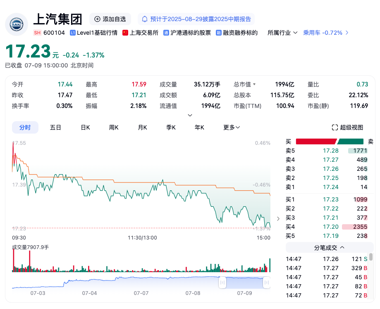Click the 融资融券 badge icon

coord(219,33)
